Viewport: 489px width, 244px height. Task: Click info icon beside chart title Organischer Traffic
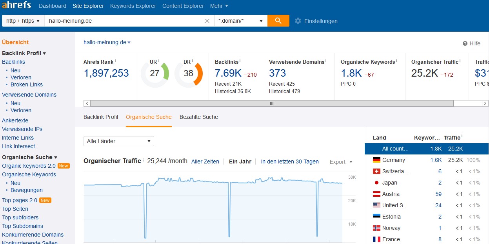[143, 160]
